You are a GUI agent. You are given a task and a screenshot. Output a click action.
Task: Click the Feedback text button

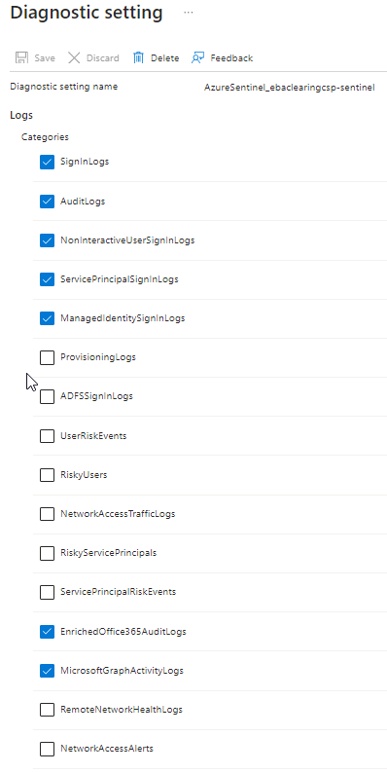(231, 58)
